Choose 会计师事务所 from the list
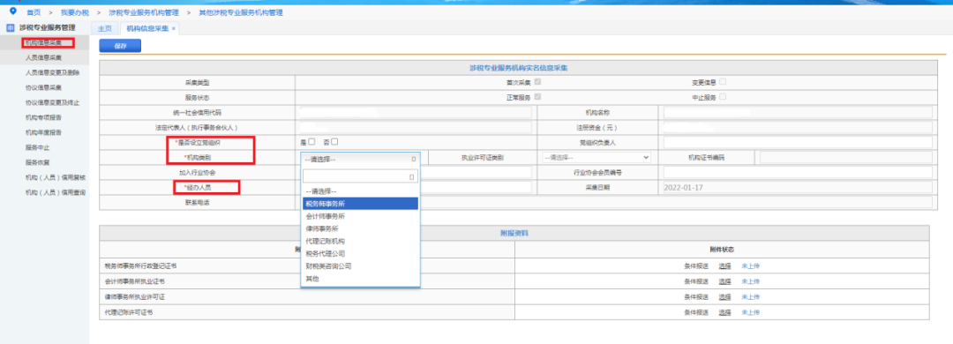This screenshot has height=344, width=953. coord(360,216)
